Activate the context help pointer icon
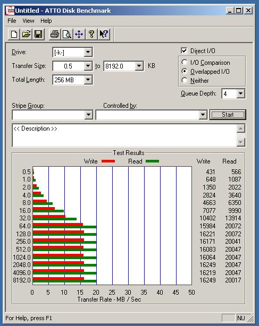This screenshot has height=326, width=259. point(104,34)
